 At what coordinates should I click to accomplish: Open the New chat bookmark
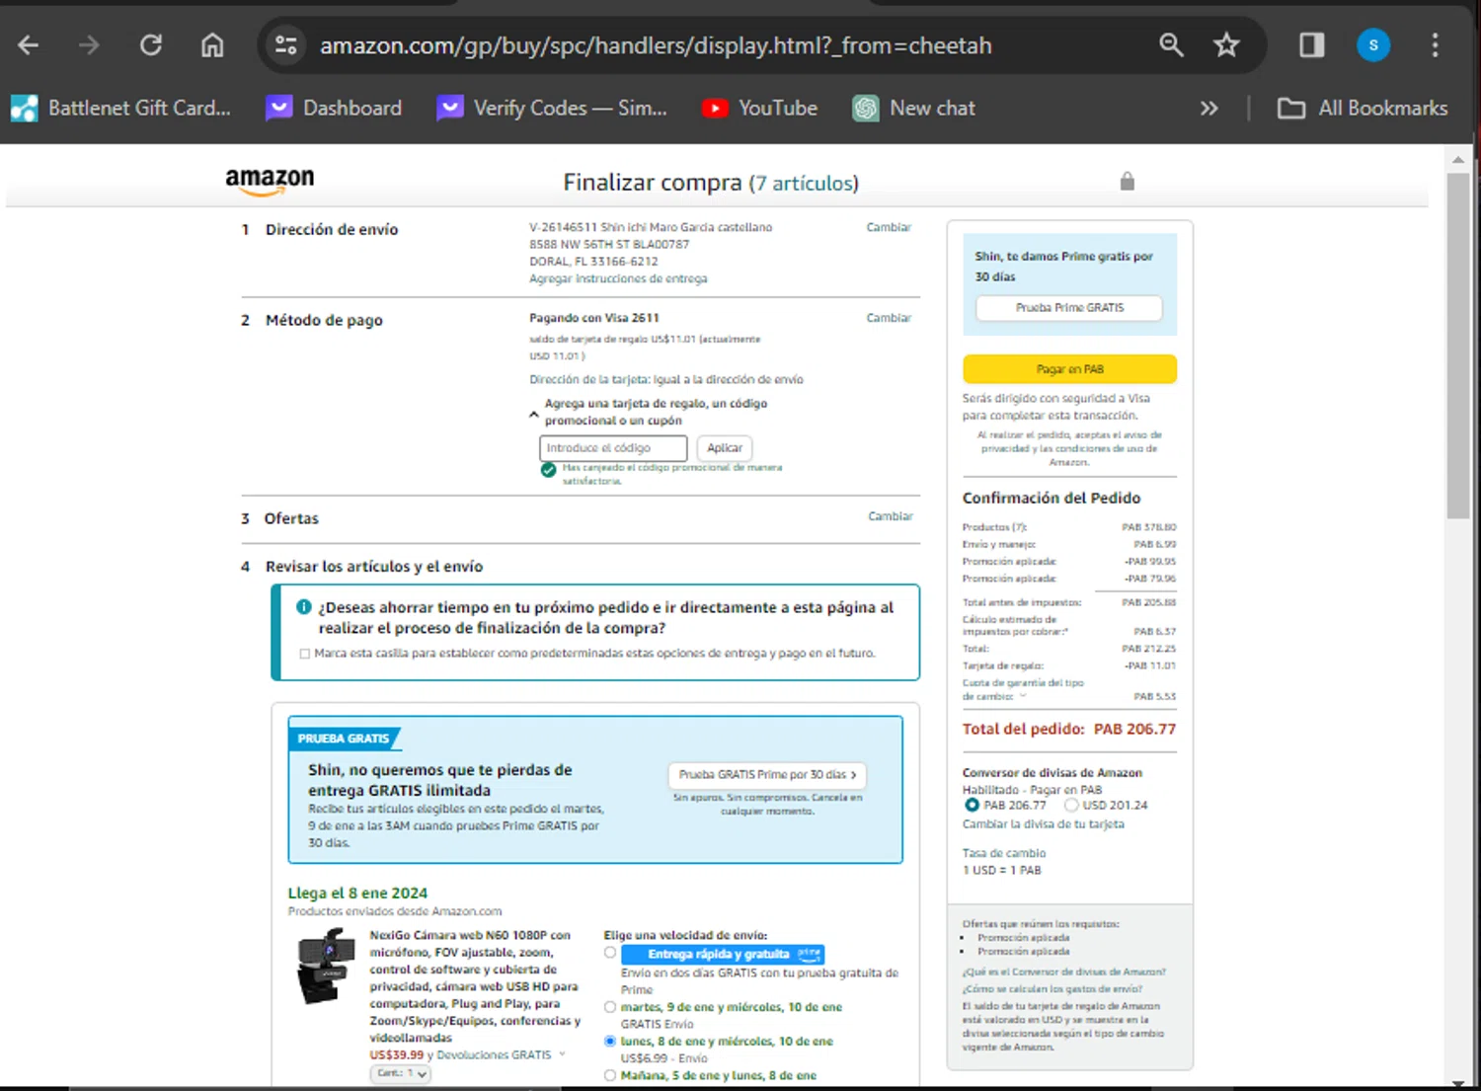tap(914, 109)
